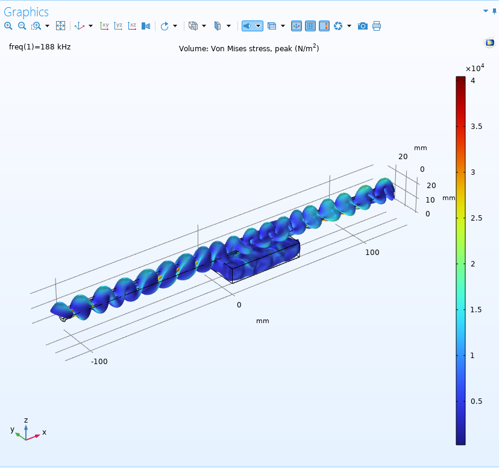Click the Graphics panel title
The image size is (499, 469).
(x=27, y=12)
